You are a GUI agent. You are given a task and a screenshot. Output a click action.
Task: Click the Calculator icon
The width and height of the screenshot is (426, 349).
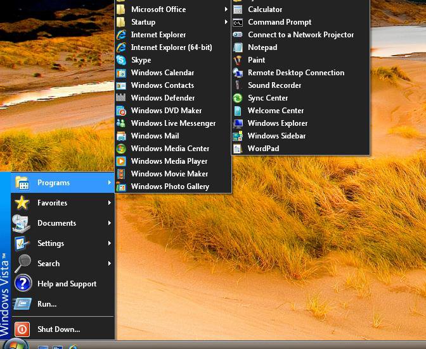pos(238,9)
